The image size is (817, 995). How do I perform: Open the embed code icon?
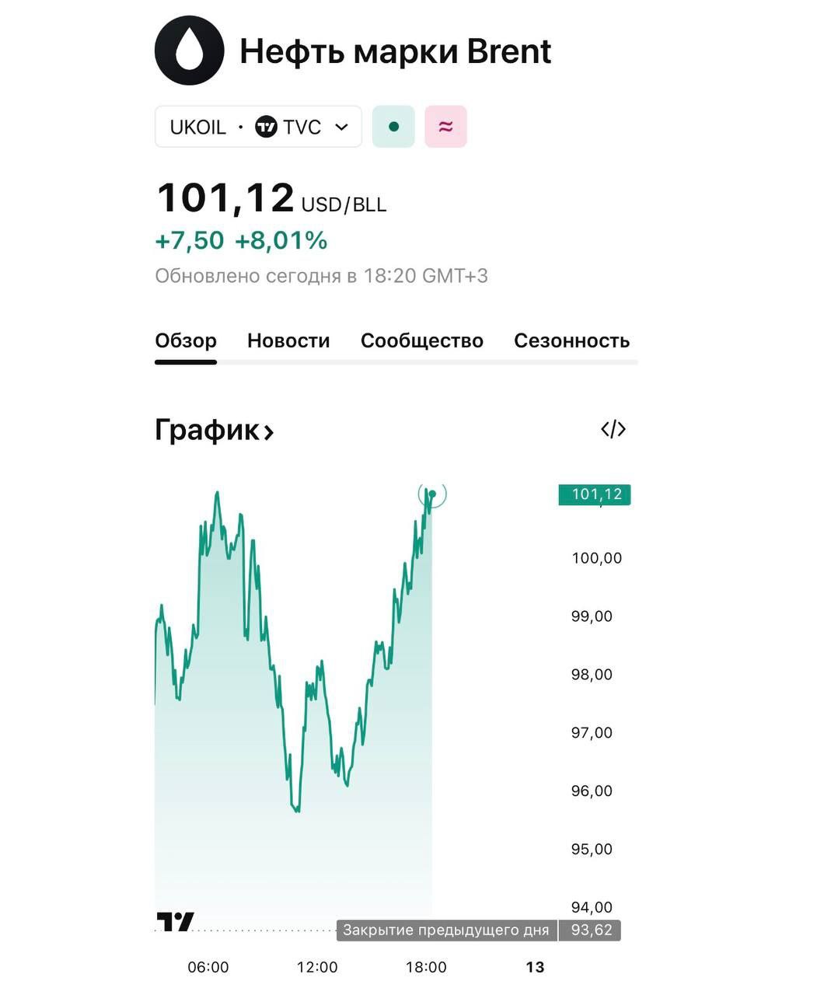pos(613,429)
